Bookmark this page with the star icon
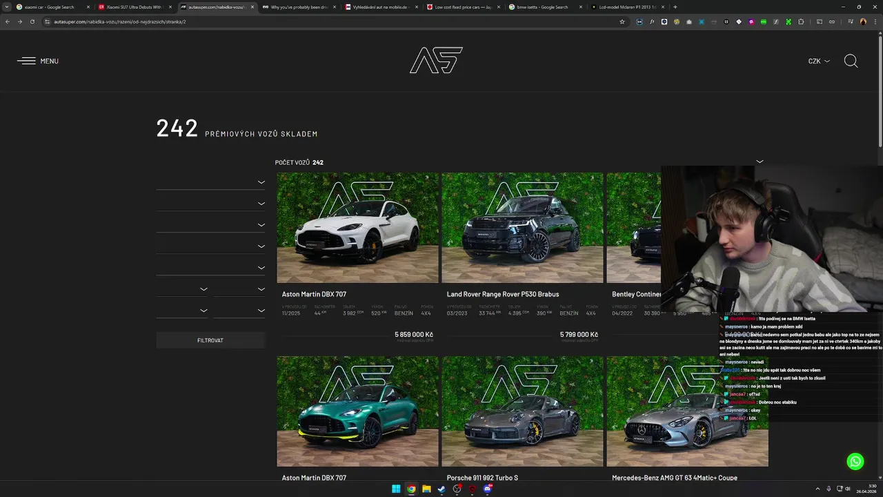 [622, 21]
